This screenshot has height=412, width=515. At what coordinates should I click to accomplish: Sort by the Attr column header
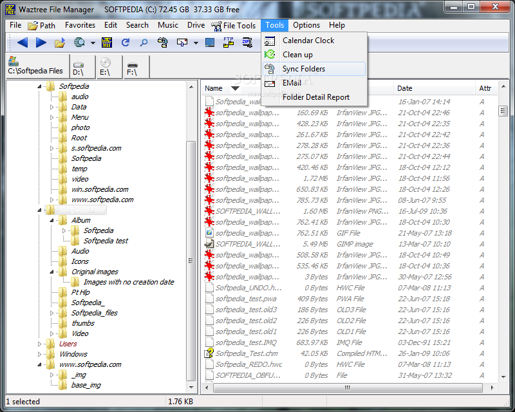487,88
